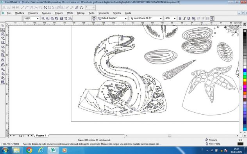Select the Zoom tool in toolbox
Viewport: 247px width, 154px height.
pyautogui.click(x=2, y=34)
